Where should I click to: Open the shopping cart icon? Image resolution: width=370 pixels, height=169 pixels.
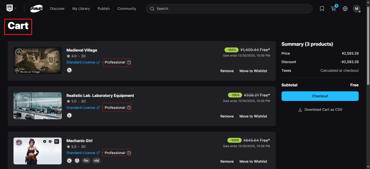click(334, 9)
